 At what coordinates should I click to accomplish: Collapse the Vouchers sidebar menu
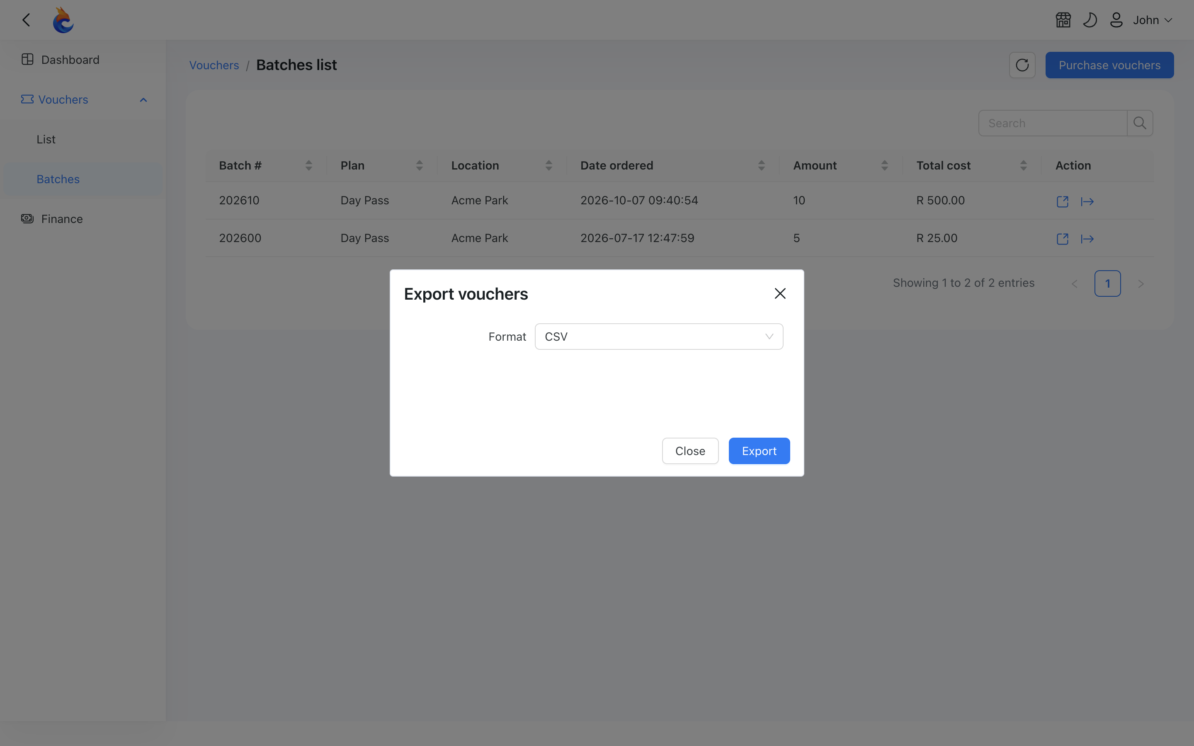click(83, 99)
